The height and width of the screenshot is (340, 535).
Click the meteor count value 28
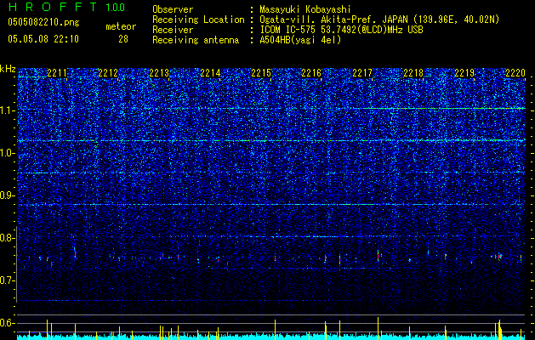(x=123, y=39)
